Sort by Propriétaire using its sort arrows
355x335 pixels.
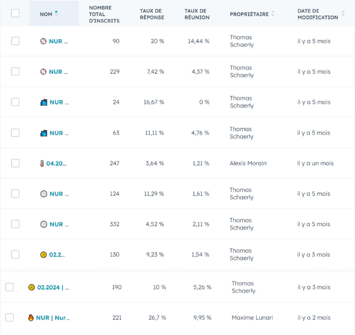tap(273, 14)
